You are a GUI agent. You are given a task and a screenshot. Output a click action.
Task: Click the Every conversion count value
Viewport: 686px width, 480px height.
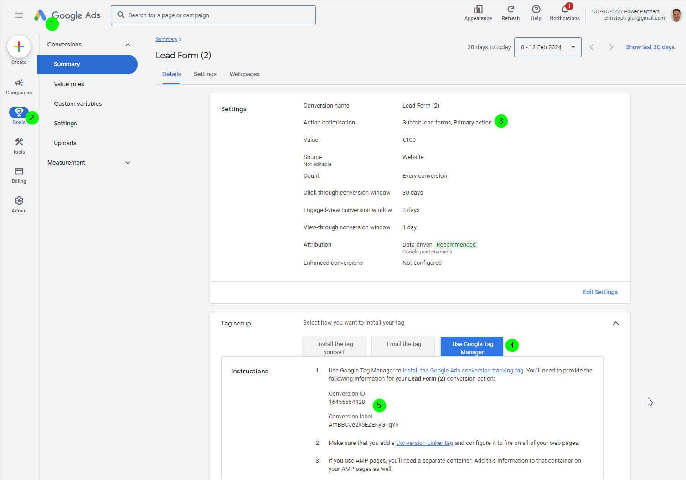[424, 176]
